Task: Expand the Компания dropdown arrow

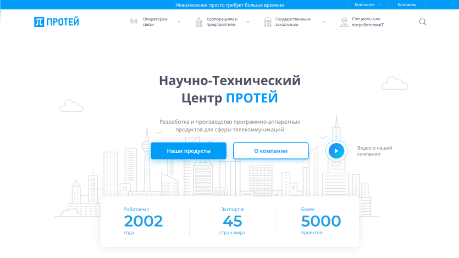Action: click(x=380, y=5)
